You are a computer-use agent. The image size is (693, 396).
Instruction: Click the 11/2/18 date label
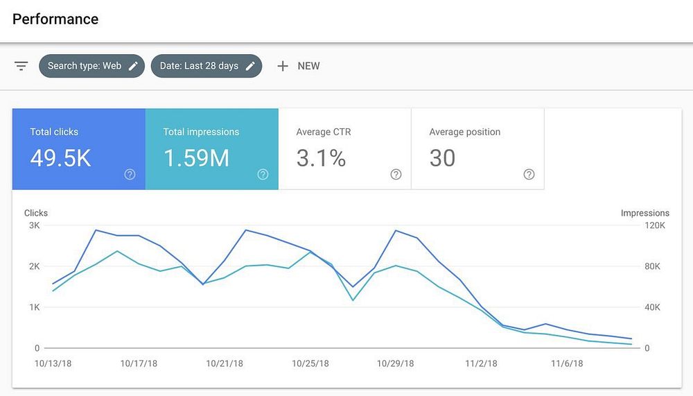pos(481,363)
